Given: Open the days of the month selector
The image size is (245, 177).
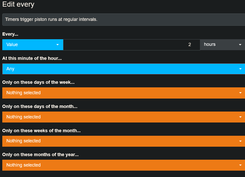Looking at the screenshot, I should [124, 117].
